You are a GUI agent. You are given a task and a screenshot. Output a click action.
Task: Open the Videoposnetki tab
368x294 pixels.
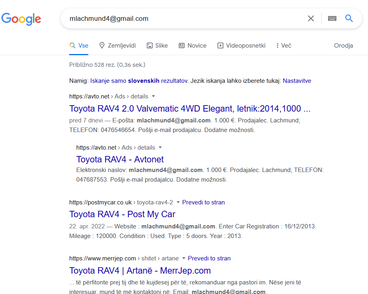click(241, 45)
